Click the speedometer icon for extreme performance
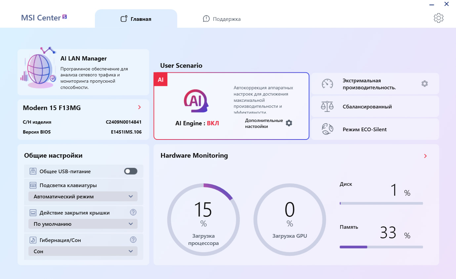The image size is (456, 279). [327, 84]
